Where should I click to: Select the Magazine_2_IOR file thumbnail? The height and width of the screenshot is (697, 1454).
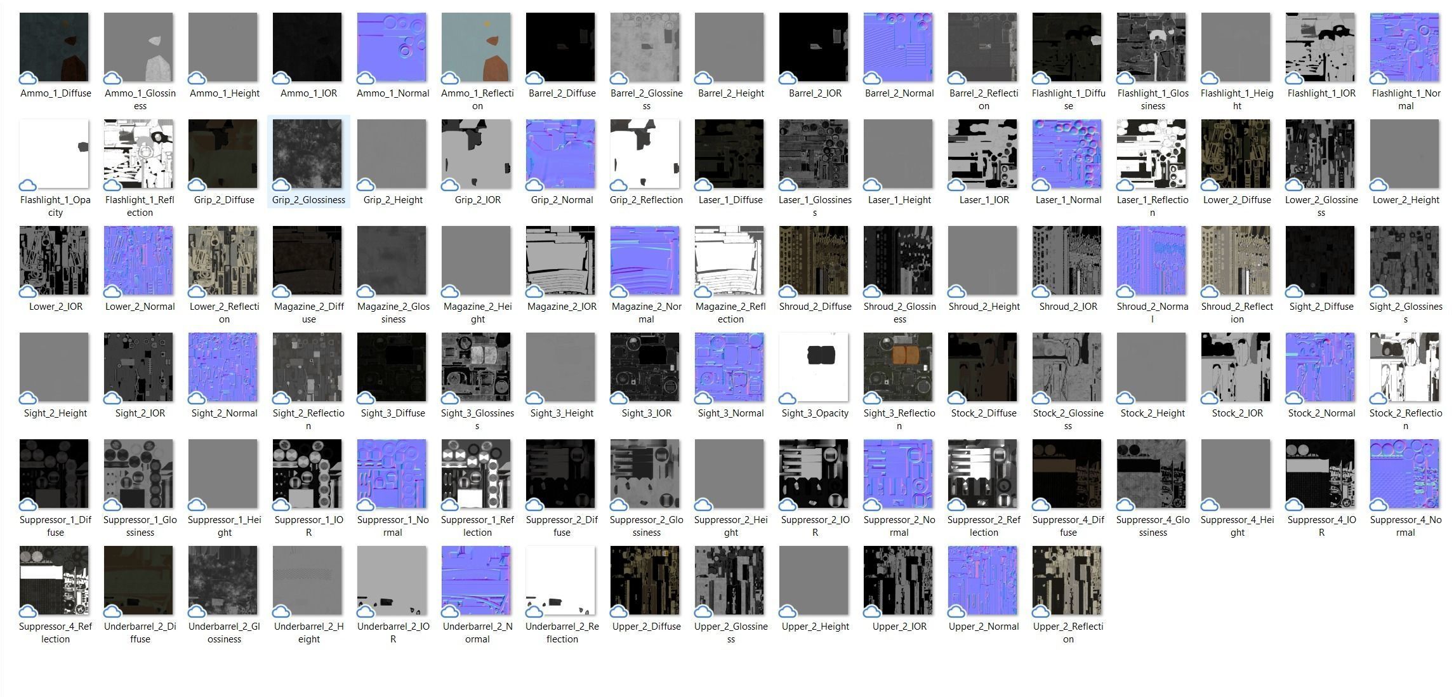[x=560, y=260]
